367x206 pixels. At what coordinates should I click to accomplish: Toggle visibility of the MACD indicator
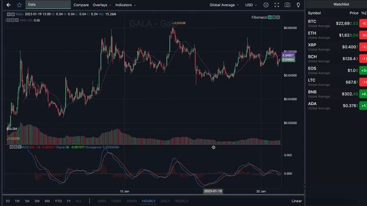[11, 147]
